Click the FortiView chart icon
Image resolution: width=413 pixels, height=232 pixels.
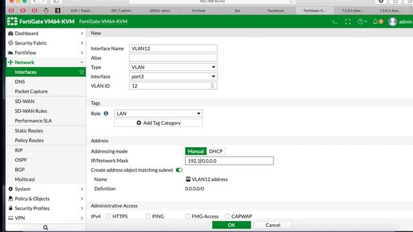pos(10,53)
